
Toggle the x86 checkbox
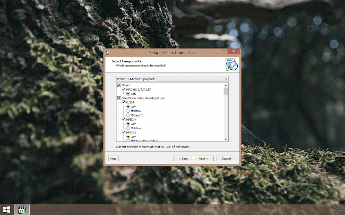(x=128, y=94)
